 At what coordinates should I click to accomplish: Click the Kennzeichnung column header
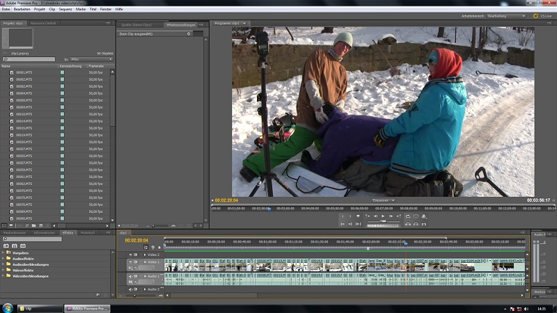point(71,65)
